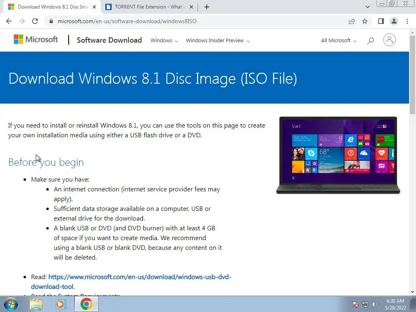Click the Sufficient data storage bullet text
Image resolution: width=416 pixels, height=312 pixels.
click(x=132, y=213)
